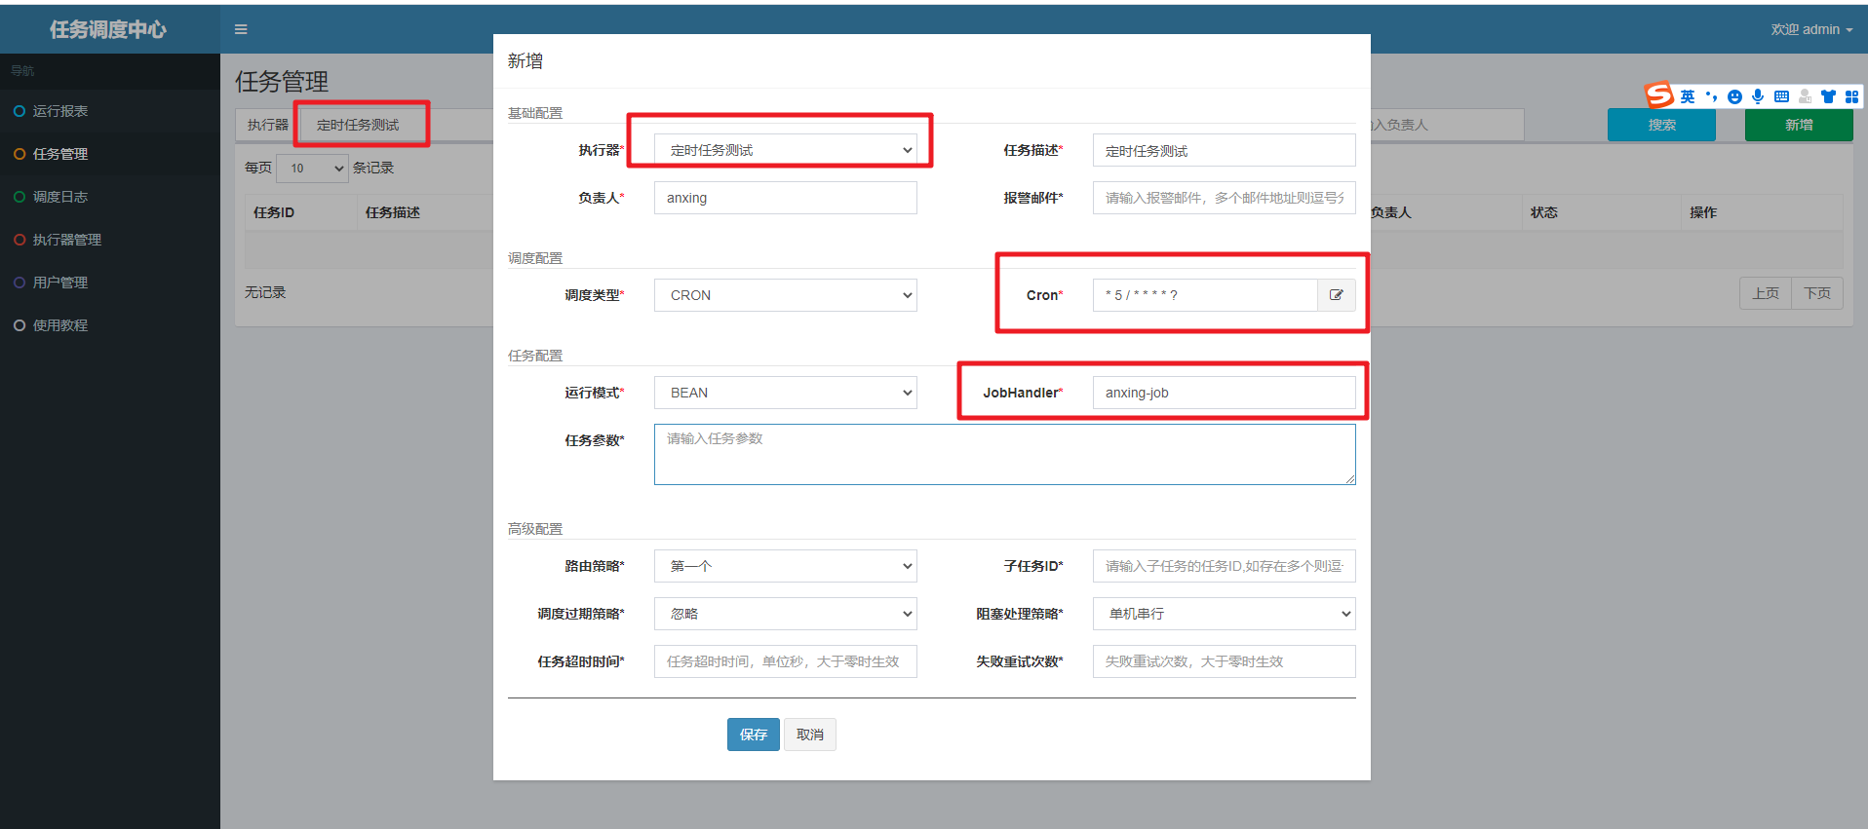The width and height of the screenshot is (1868, 829).
Task: Focus the JobHandler input field
Action: [1225, 393]
